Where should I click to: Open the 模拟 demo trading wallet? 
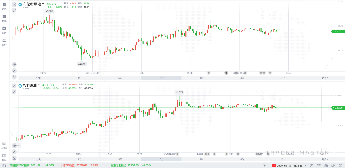click(x=4, y=157)
